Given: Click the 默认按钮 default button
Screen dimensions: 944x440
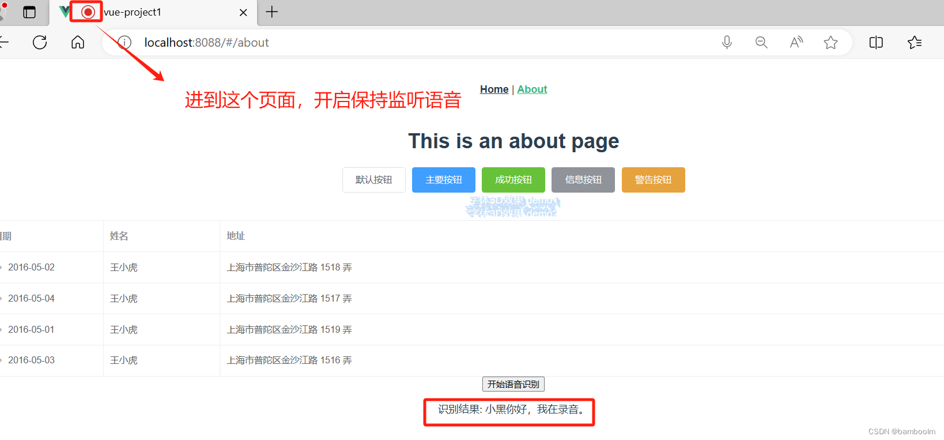Looking at the screenshot, I should (x=374, y=180).
